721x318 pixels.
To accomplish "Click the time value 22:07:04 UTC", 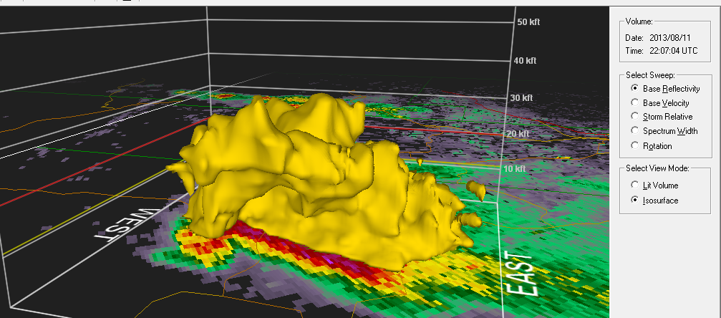I will point(673,51).
